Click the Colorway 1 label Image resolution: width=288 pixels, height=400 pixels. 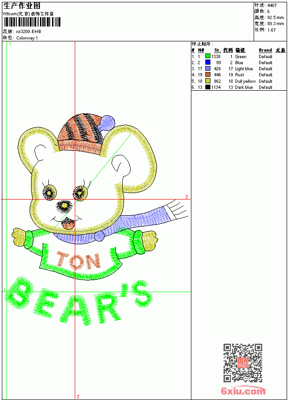[x=27, y=38]
